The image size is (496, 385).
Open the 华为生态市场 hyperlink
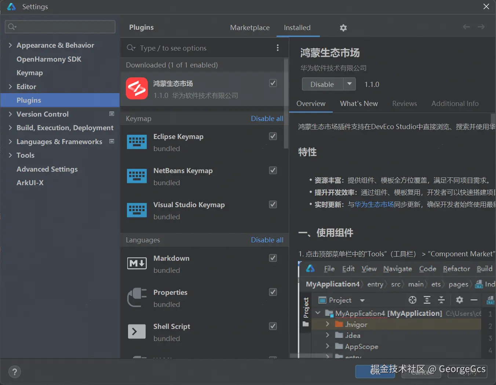click(374, 204)
